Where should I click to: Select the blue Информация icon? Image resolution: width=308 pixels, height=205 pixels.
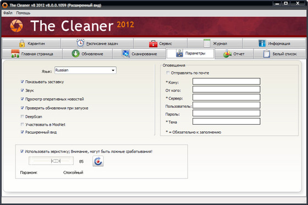[x=262, y=43]
